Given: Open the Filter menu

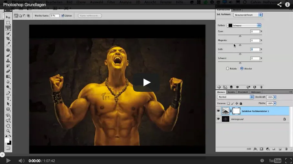Looking at the screenshot, I should (111, 2).
